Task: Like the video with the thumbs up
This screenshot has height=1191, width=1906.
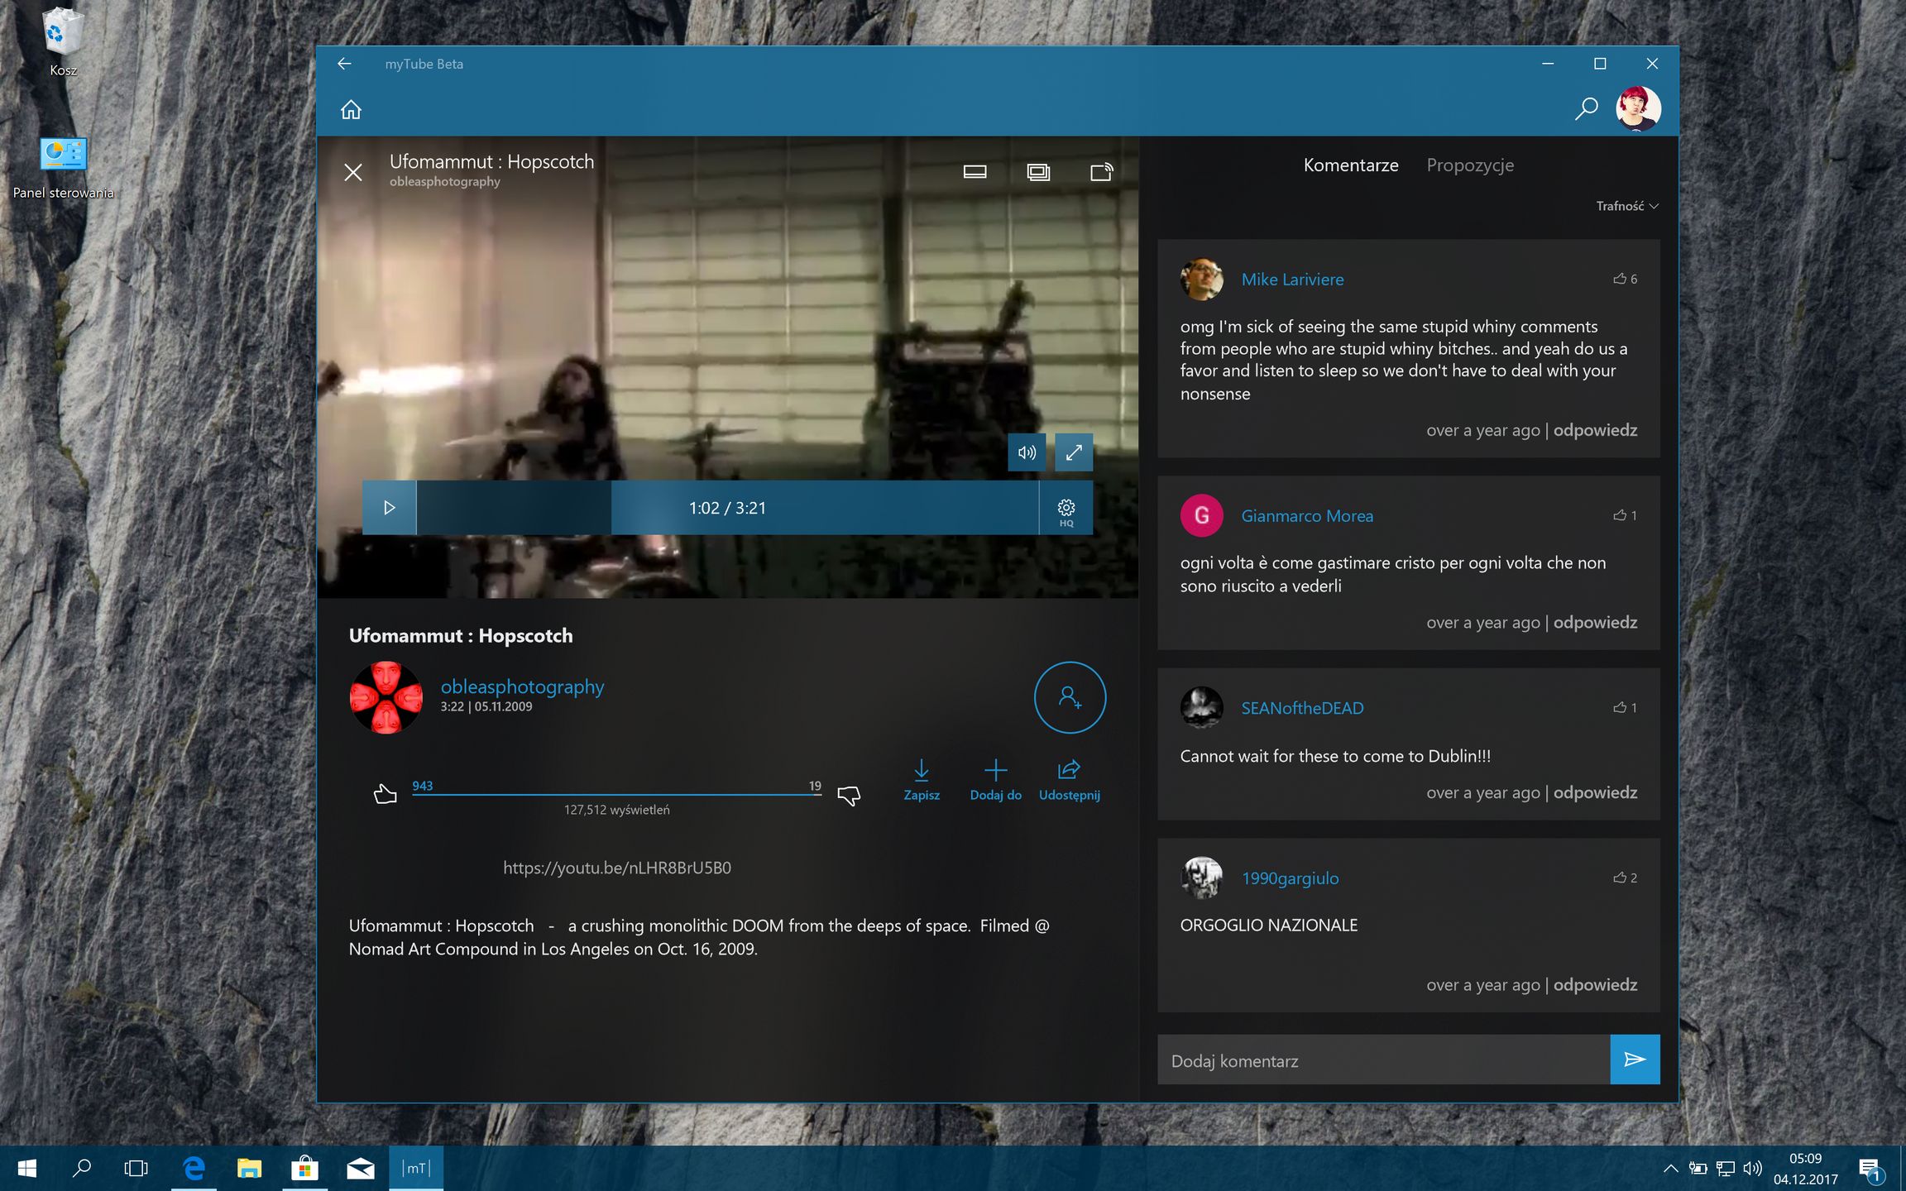Action: click(385, 795)
